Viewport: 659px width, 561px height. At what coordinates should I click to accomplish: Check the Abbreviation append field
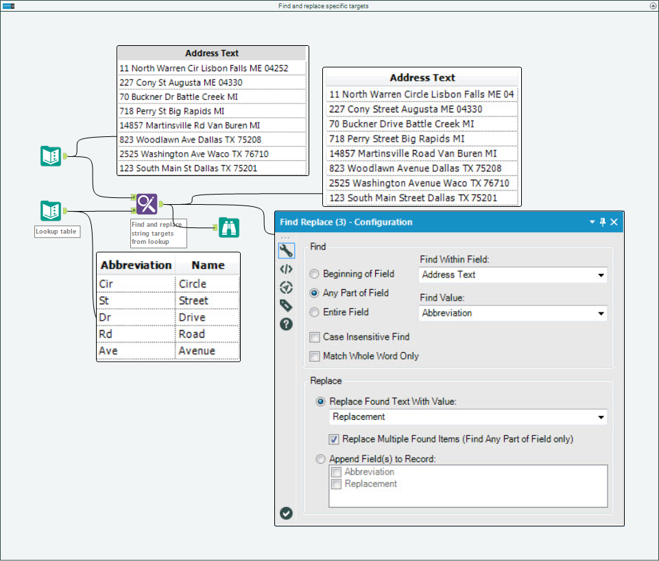[336, 472]
